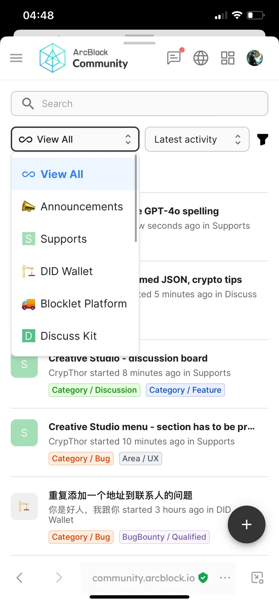Go back with browser back arrow

click(20, 578)
